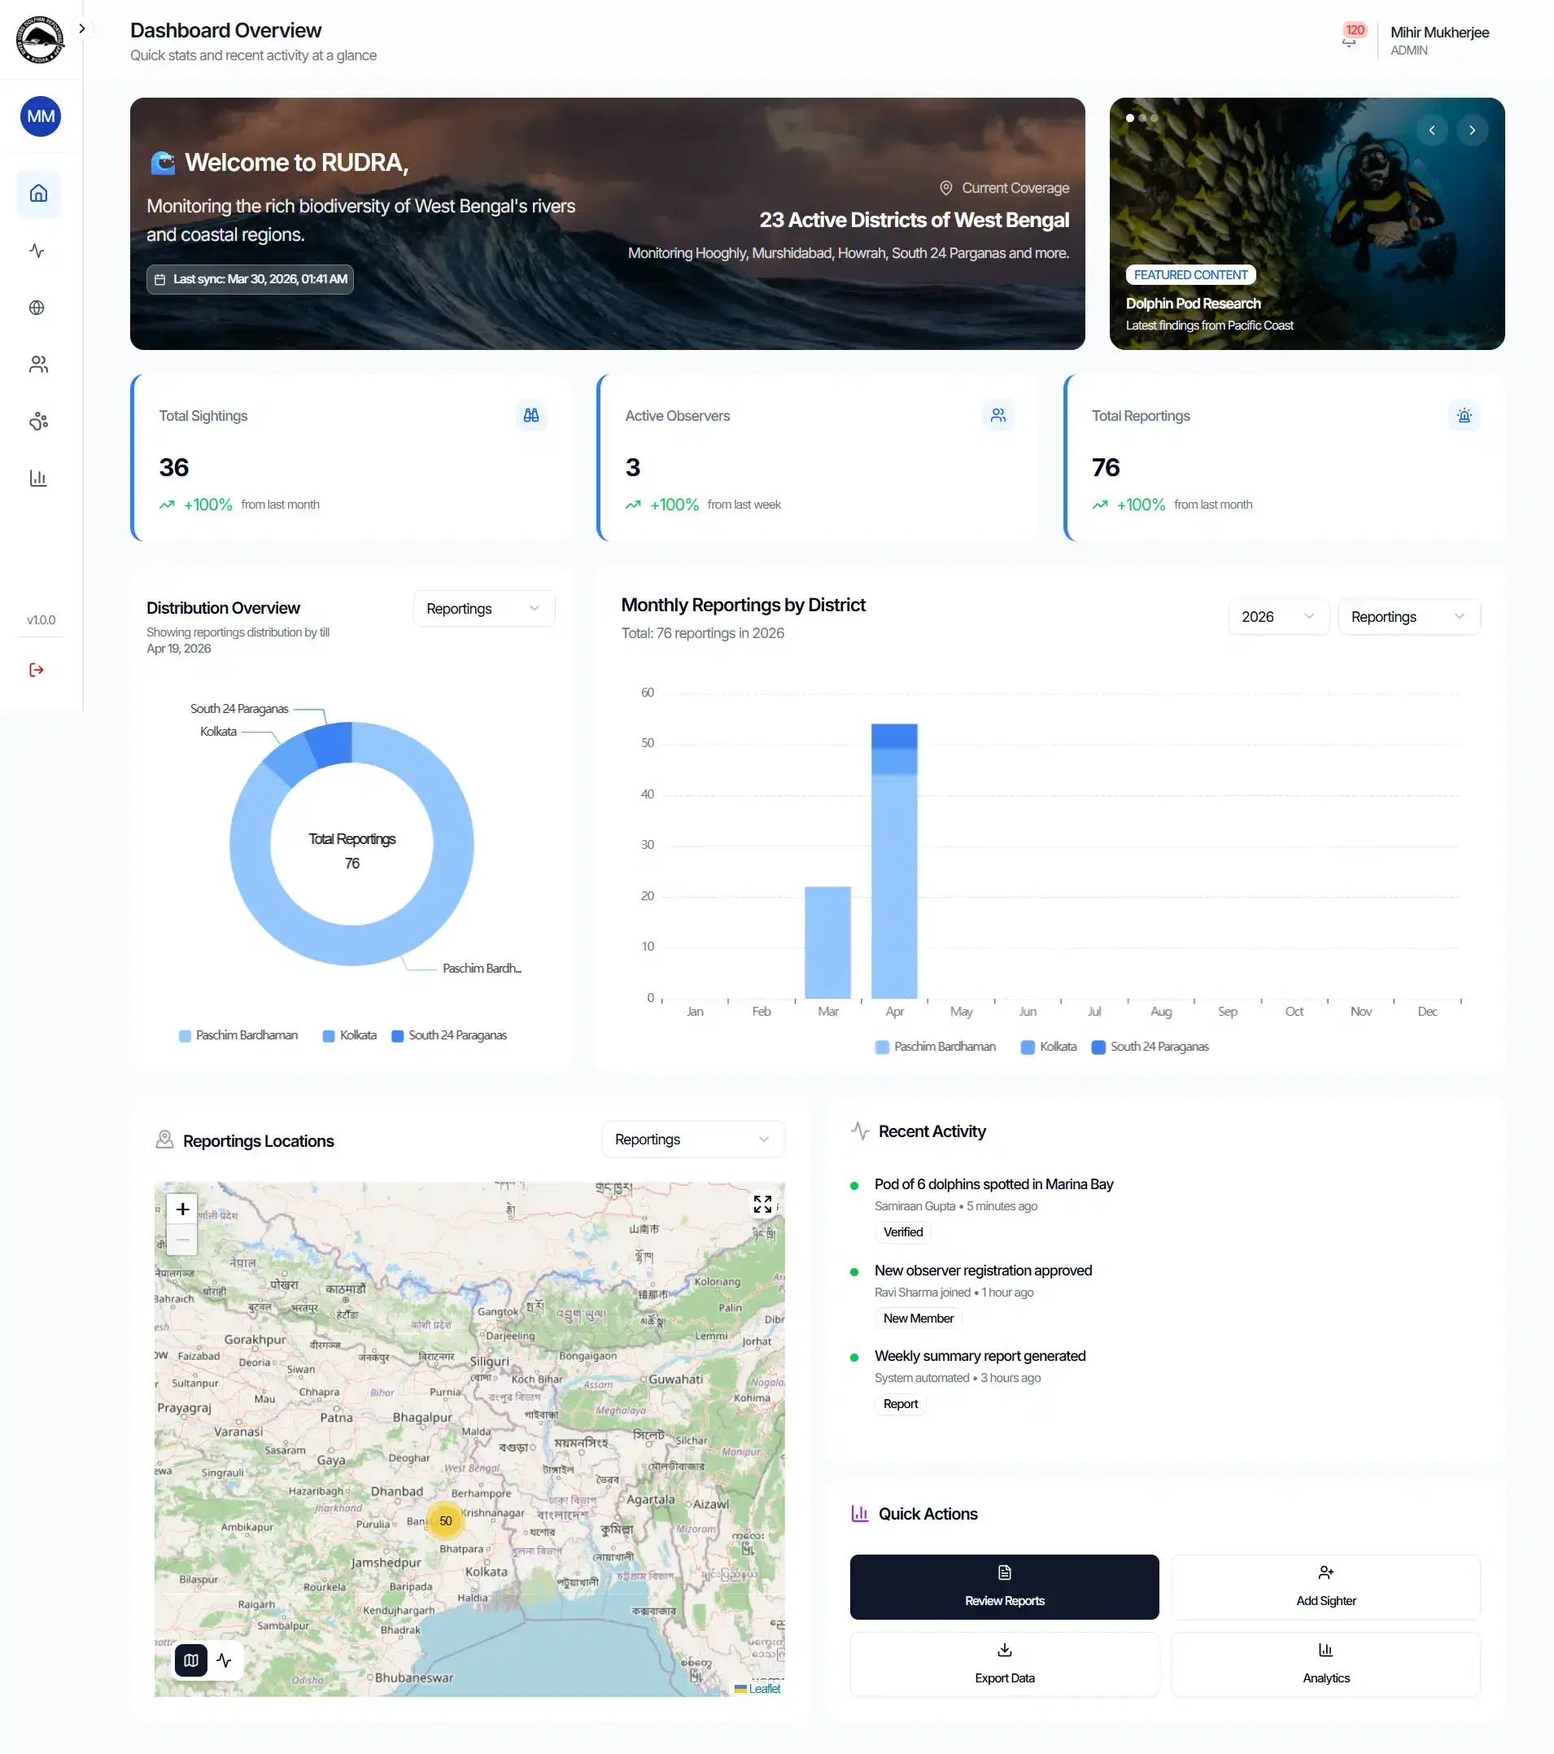
Task: Open the 2026 year dropdown
Action: coord(1278,616)
